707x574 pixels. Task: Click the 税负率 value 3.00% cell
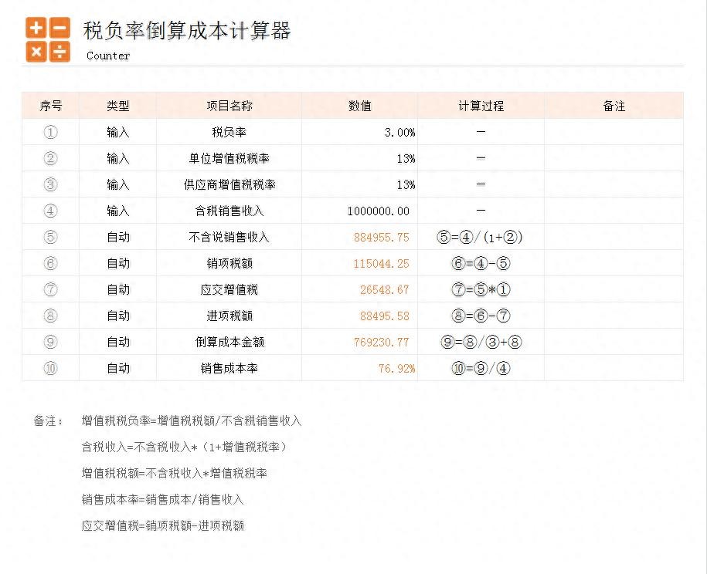coord(399,132)
